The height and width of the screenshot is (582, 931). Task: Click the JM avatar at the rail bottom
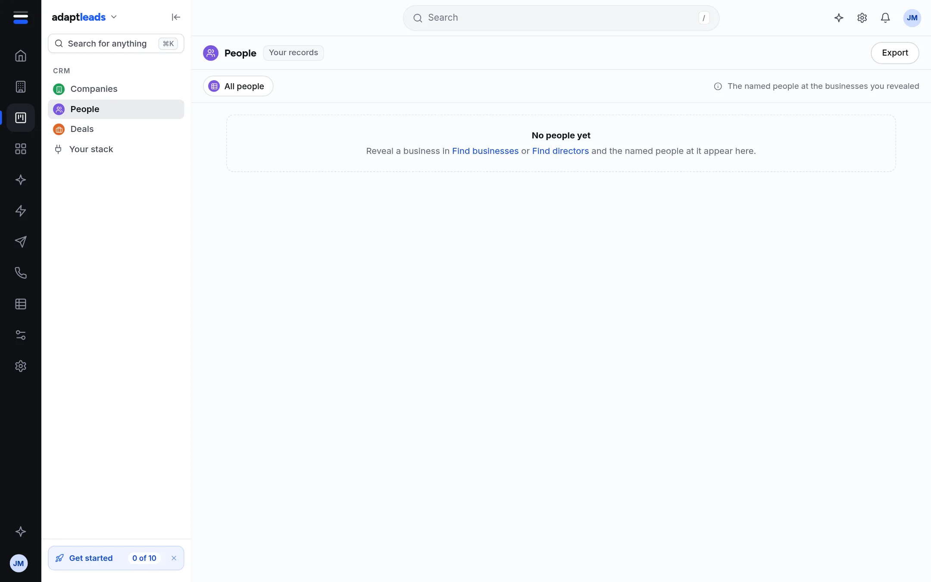[x=19, y=563]
